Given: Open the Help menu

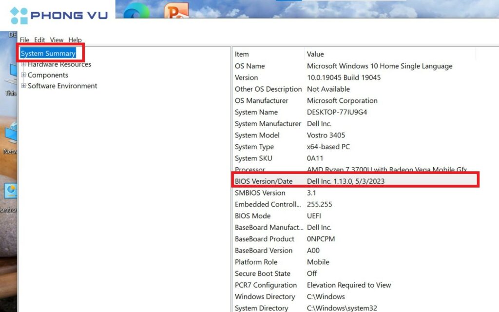Looking at the screenshot, I should pos(75,40).
